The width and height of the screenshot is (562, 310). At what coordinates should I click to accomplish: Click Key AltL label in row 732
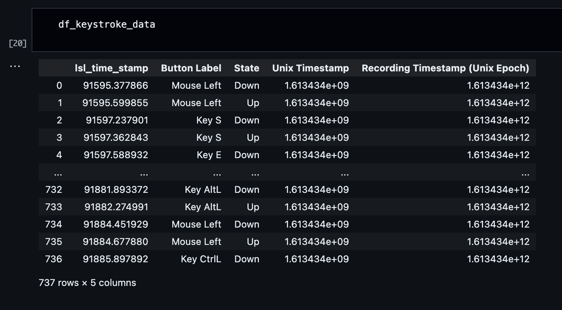tap(203, 190)
